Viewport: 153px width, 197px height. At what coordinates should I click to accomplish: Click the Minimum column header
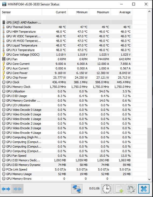pyautogui.click(x=78, y=12)
